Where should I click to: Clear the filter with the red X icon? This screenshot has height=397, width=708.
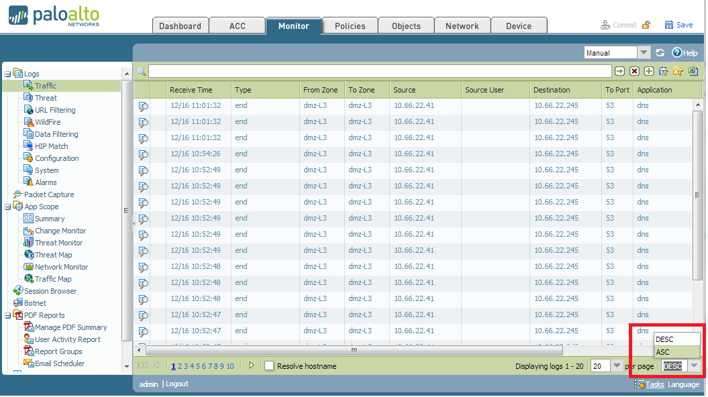634,71
